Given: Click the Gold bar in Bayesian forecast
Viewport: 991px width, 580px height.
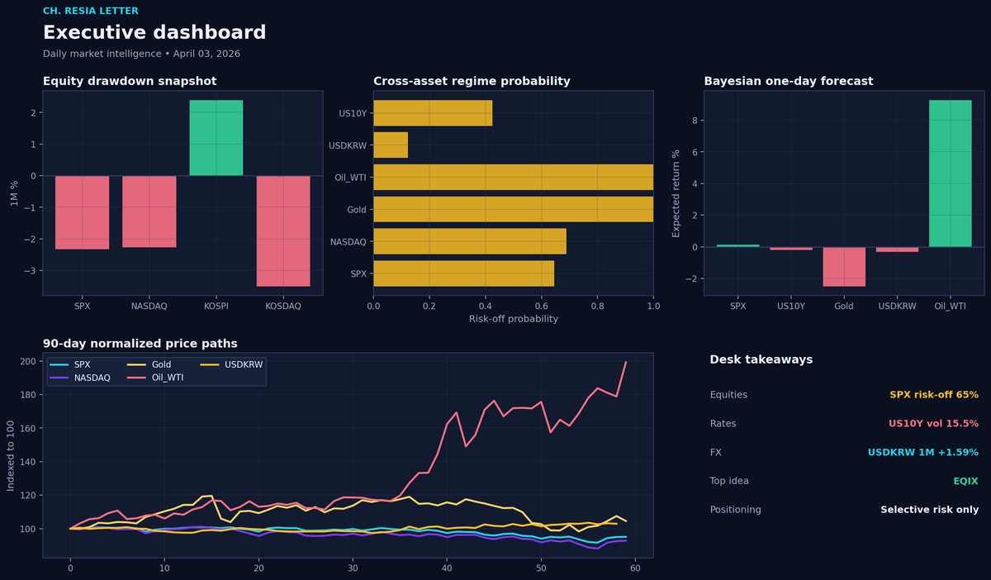Looking at the screenshot, I should (844, 267).
